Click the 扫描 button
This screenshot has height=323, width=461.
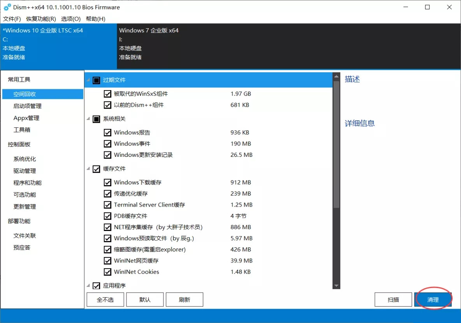click(393, 300)
